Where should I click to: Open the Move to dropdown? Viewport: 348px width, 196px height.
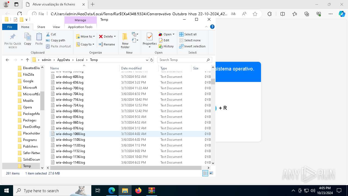click(x=85, y=36)
